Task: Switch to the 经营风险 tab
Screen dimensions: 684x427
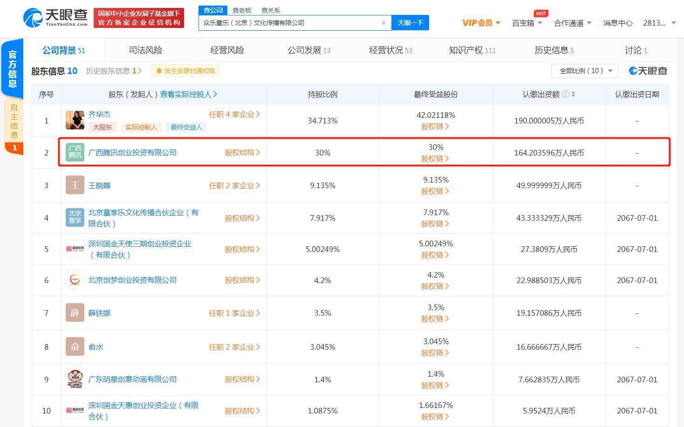Action: tap(227, 50)
